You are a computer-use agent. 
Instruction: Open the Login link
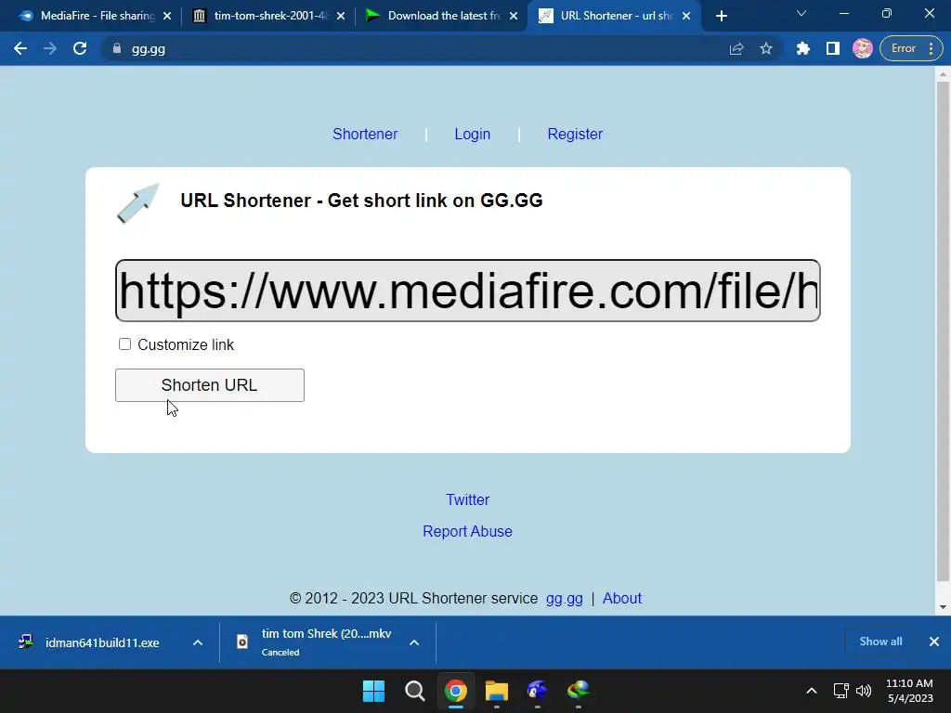[x=473, y=134]
